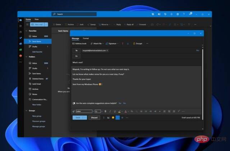230x151 pixels.
Task: Toggle Italic formatting
Action: tap(110, 111)
